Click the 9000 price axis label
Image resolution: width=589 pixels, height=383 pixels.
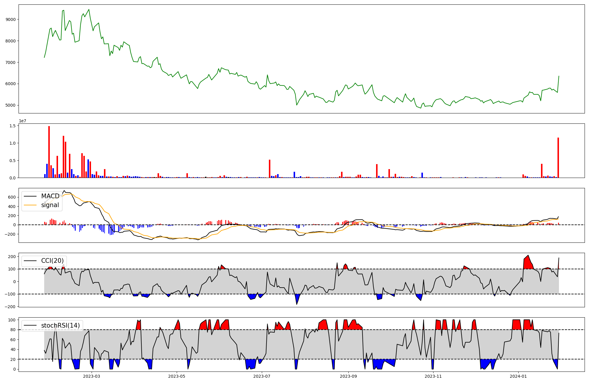tap(11, 19)
